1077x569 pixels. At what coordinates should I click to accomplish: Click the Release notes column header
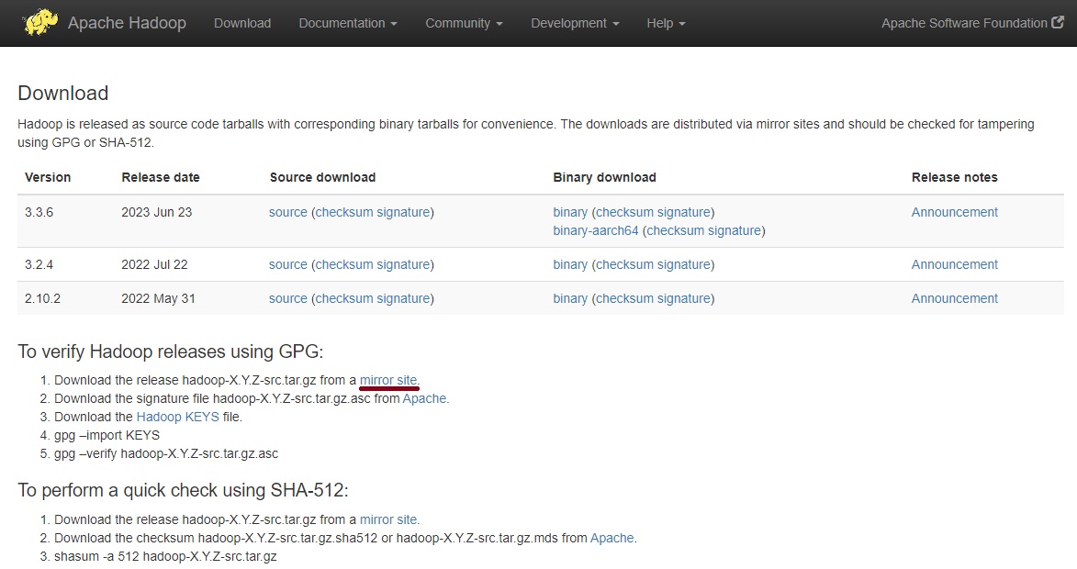tap(955, 177)
